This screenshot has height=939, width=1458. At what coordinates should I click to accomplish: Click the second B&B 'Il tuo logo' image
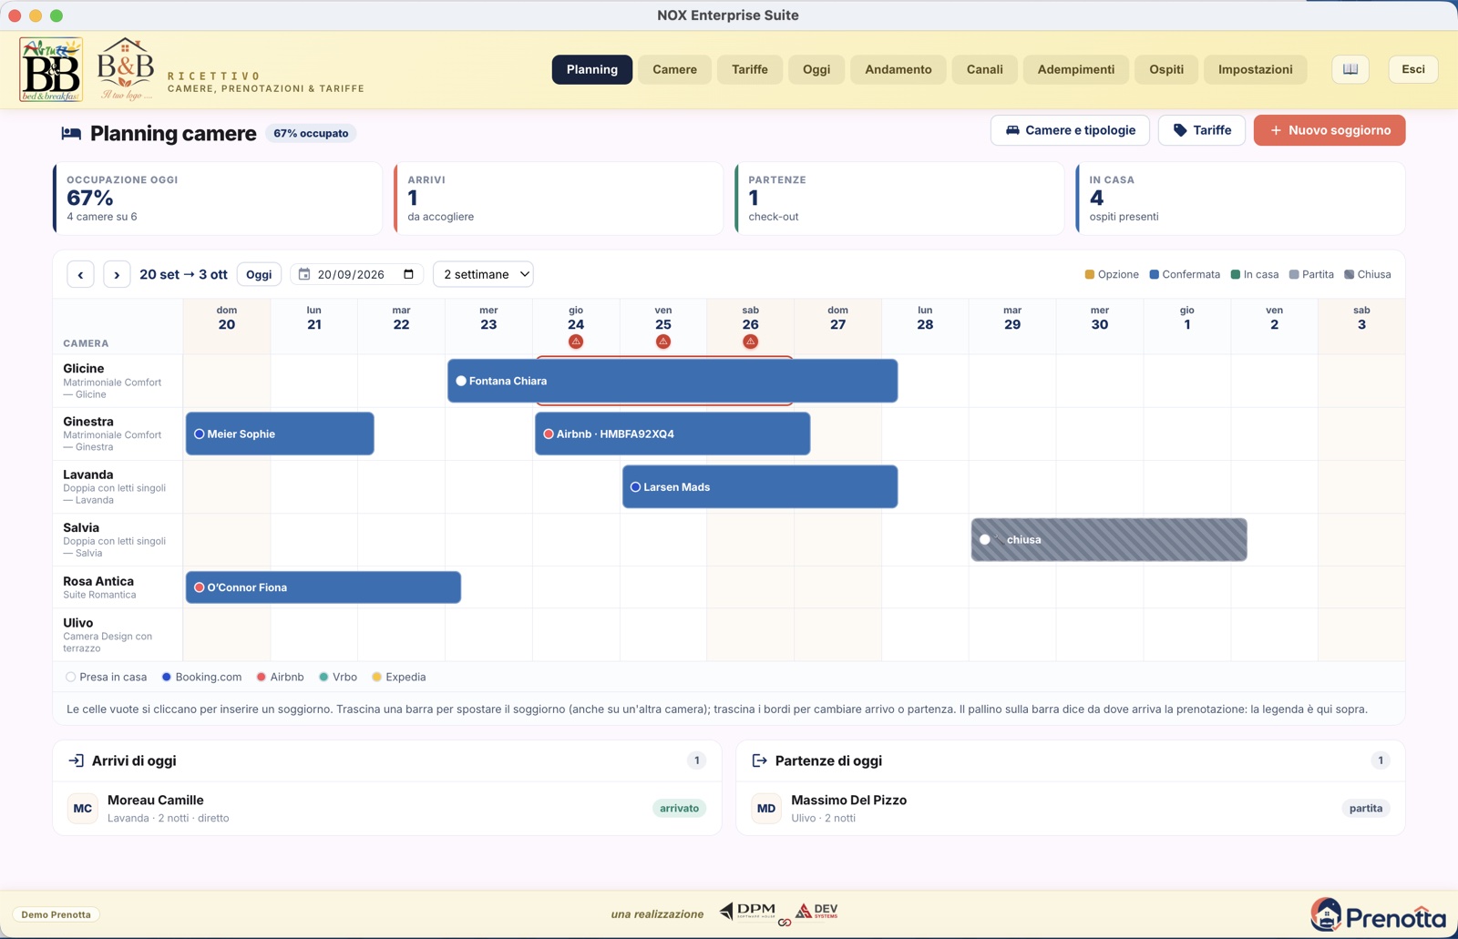pyautogui.click(x=126, y=69)
